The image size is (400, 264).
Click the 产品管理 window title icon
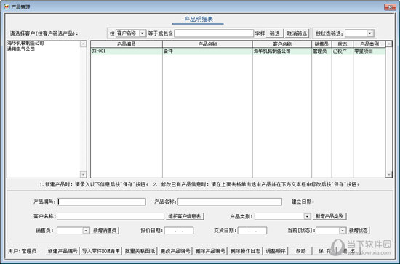pyautogui.click(x=7, y=7)
